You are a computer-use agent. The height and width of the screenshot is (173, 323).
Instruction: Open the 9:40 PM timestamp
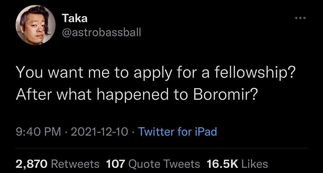coord(38,132)
